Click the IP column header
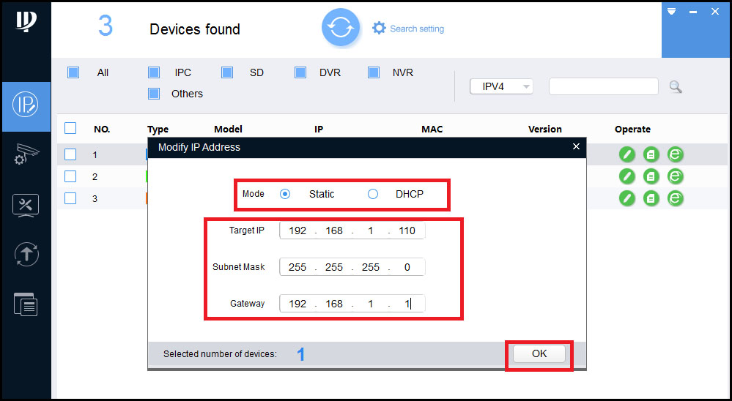732x401 pixels. [319, 130]
